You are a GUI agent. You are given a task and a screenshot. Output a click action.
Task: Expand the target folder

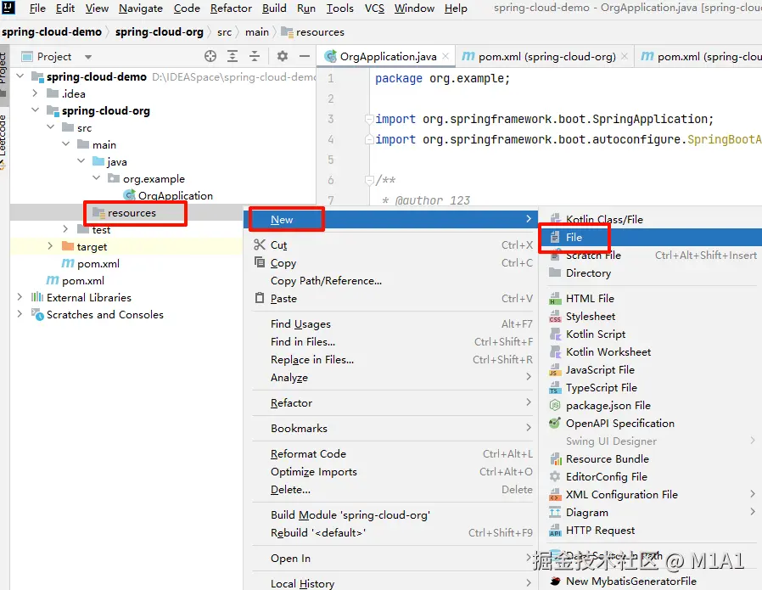(x=50, y=246)
